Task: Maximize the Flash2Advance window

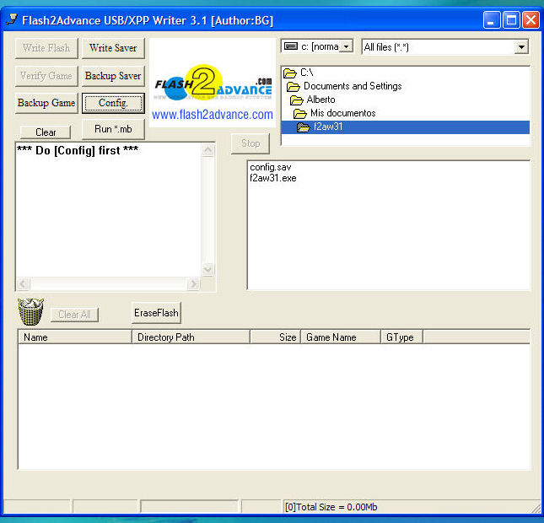Action: tap(511, 19)
